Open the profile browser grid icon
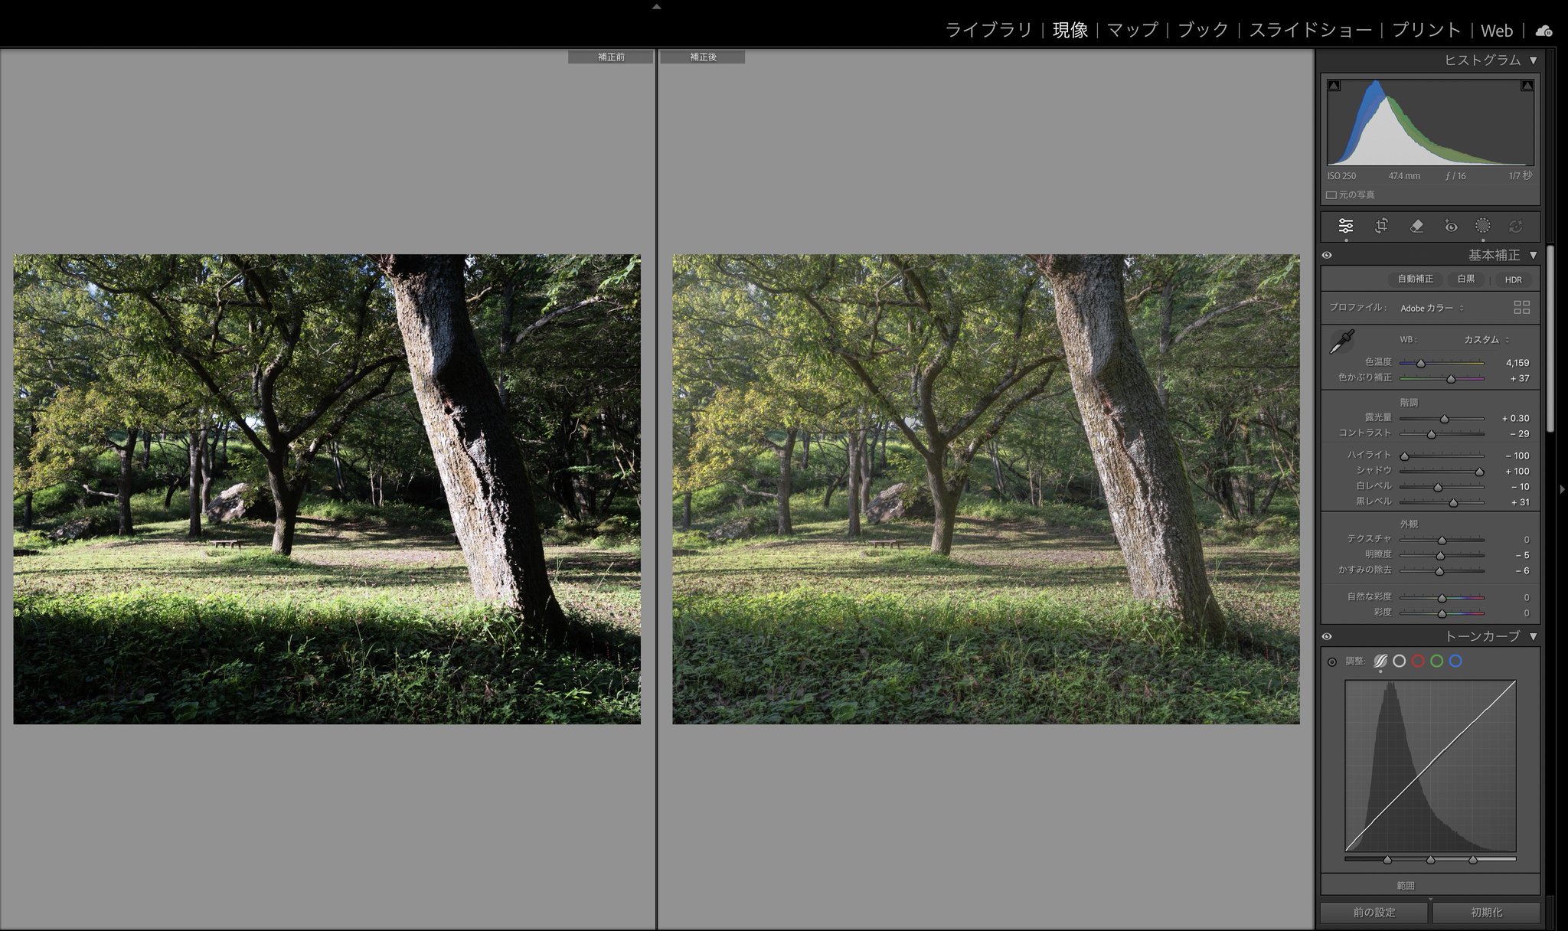The width and height of the screenshot is (1568, 931). click(1521, 307)
